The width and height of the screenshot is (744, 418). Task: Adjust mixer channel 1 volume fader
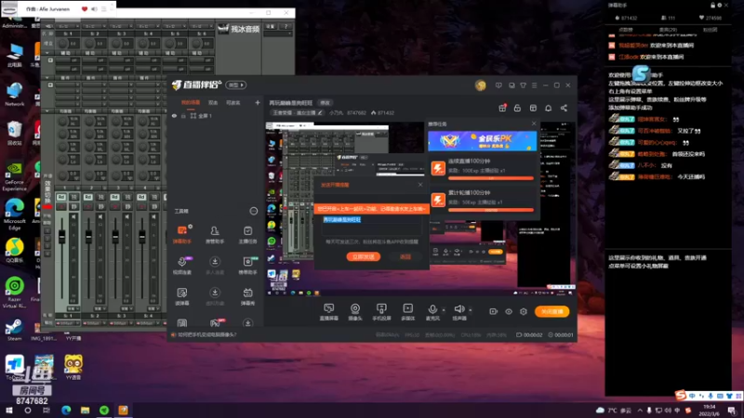(61, 236)
